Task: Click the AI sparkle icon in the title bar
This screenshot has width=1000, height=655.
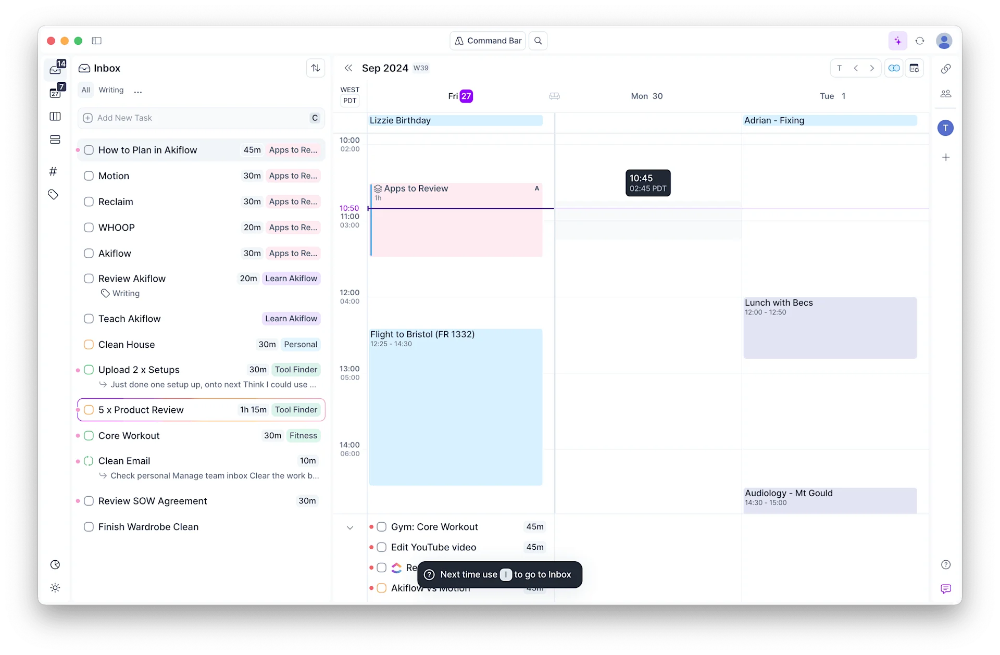Action: 897,41
